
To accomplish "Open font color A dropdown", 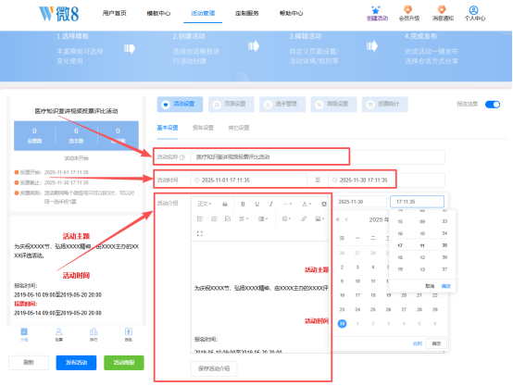I will point(306,204).
